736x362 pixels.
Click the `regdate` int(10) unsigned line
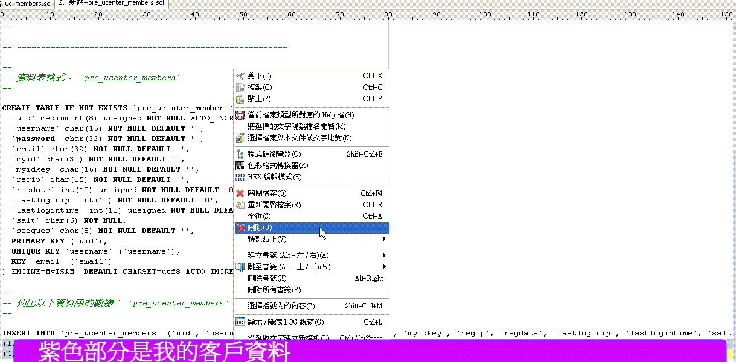click(123, 190)
